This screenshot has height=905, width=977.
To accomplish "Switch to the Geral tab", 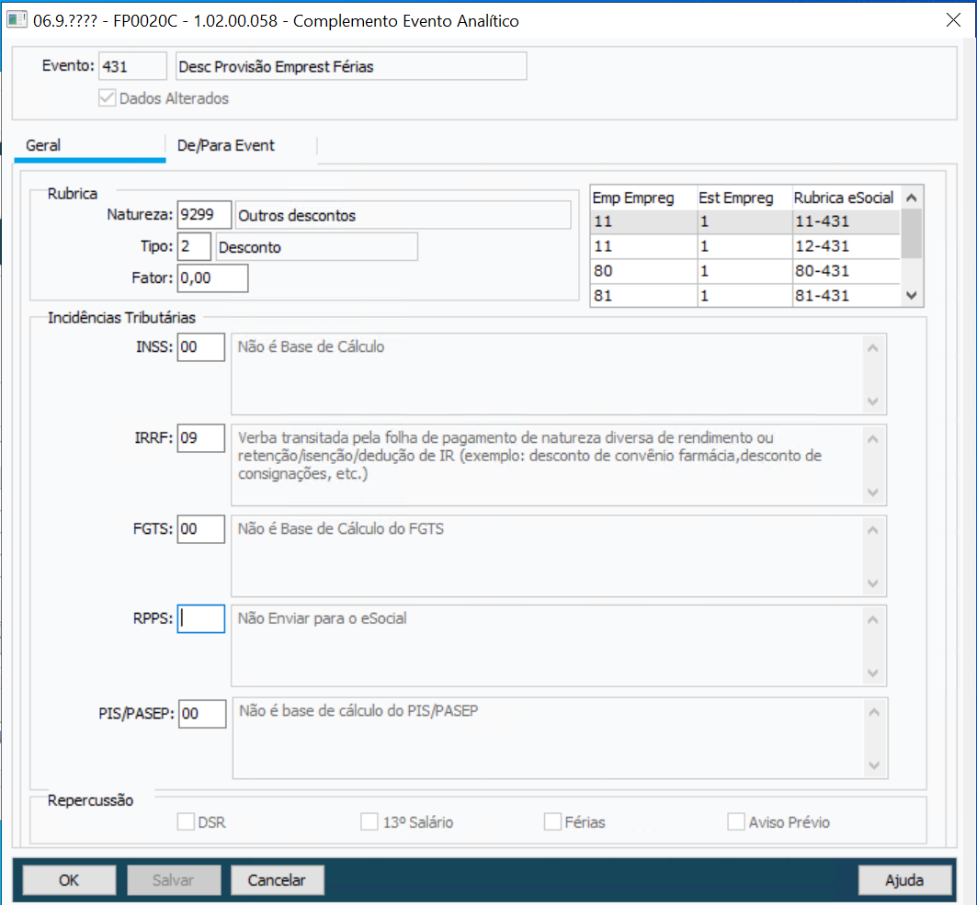I will click(x=90, y=146).
